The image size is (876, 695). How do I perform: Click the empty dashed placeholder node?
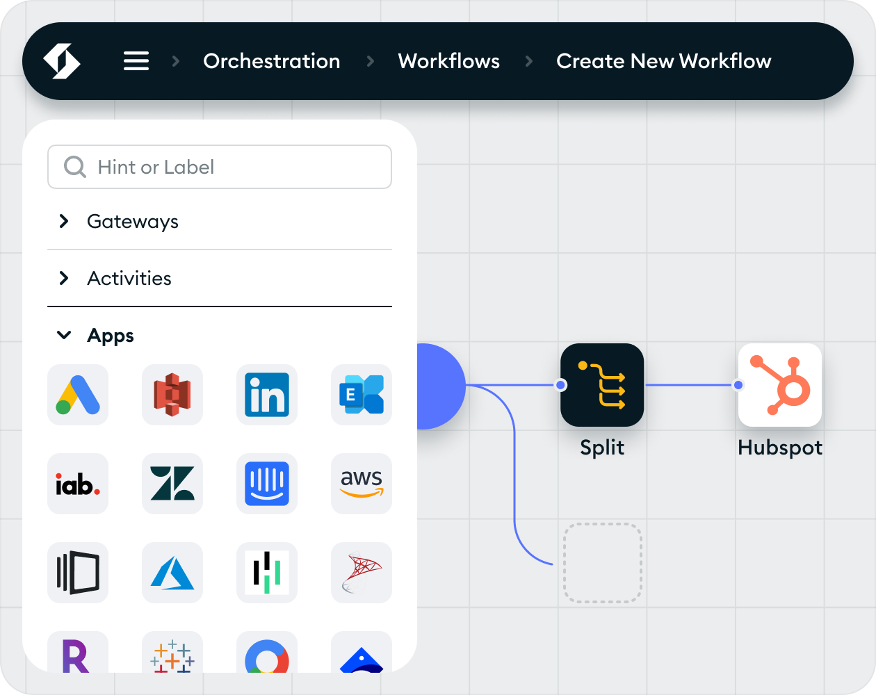pos(602,563)
